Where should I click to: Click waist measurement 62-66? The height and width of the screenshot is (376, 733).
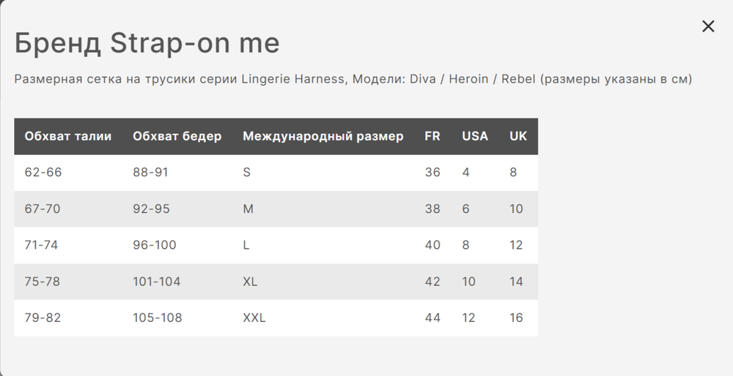[x=43, y=172]
